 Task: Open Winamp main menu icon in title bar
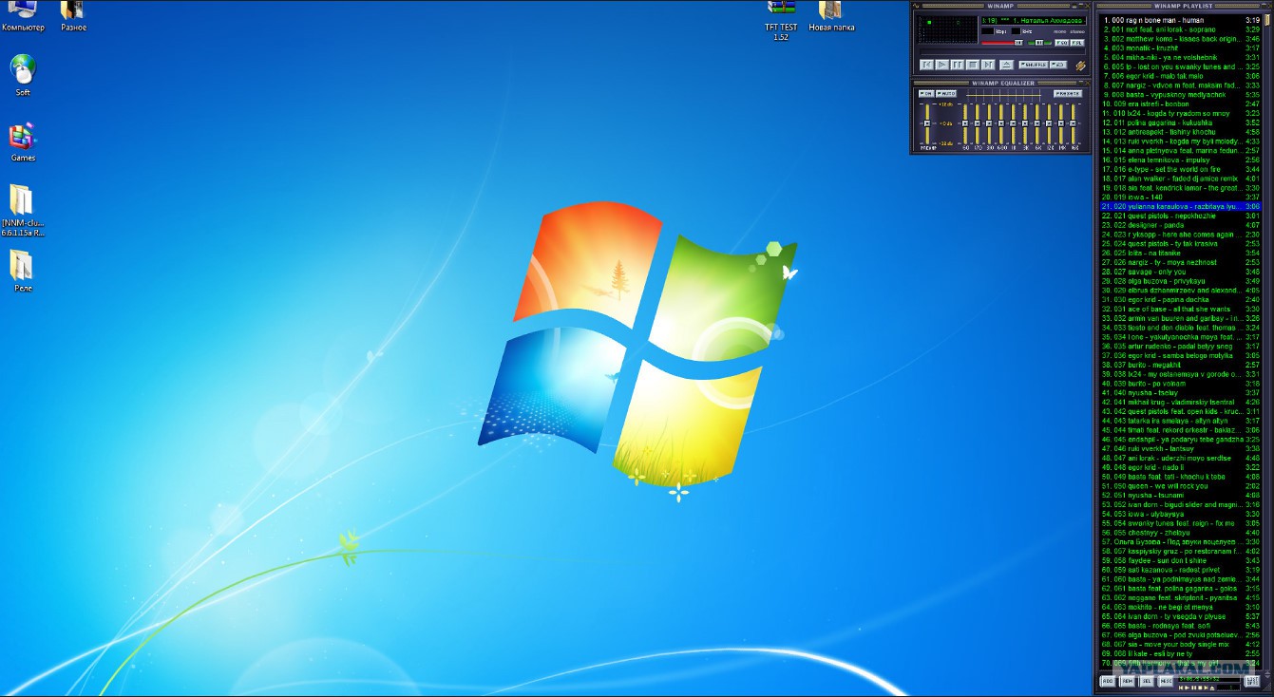[x=916, y=6]
